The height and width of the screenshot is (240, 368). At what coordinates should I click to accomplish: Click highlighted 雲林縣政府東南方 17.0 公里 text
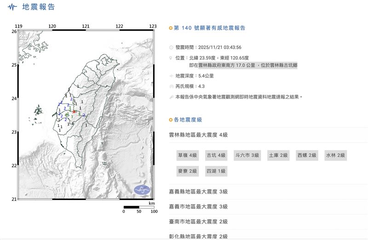coord(227,65)
